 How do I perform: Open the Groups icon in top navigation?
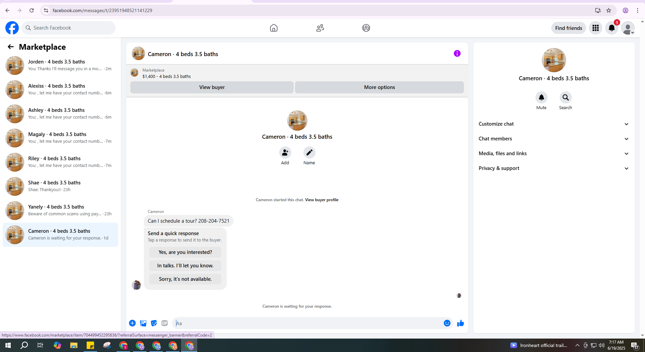tap(366, 28)
